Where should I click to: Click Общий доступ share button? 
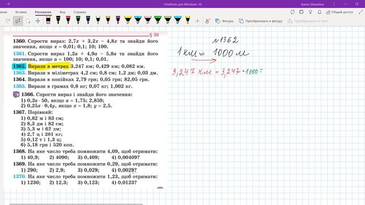click(x=340, y=12)
